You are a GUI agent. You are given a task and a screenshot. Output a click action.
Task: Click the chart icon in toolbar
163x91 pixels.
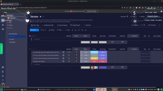click(85, 30)
